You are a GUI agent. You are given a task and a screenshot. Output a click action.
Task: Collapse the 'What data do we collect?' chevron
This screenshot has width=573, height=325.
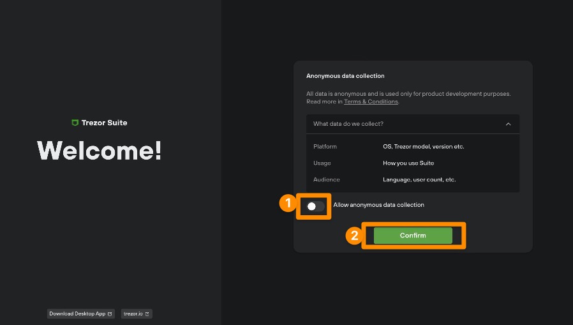click(508, 124)
